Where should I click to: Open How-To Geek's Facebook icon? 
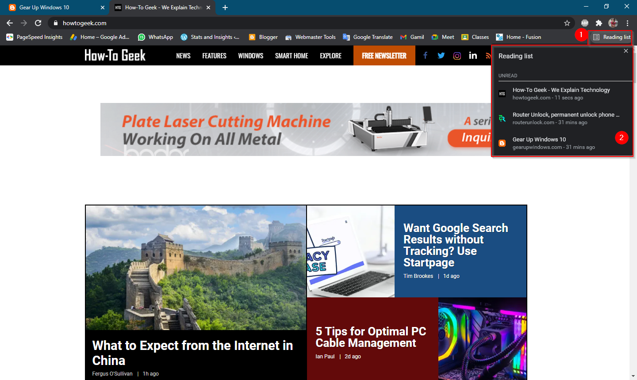click(x=425, y=55)
